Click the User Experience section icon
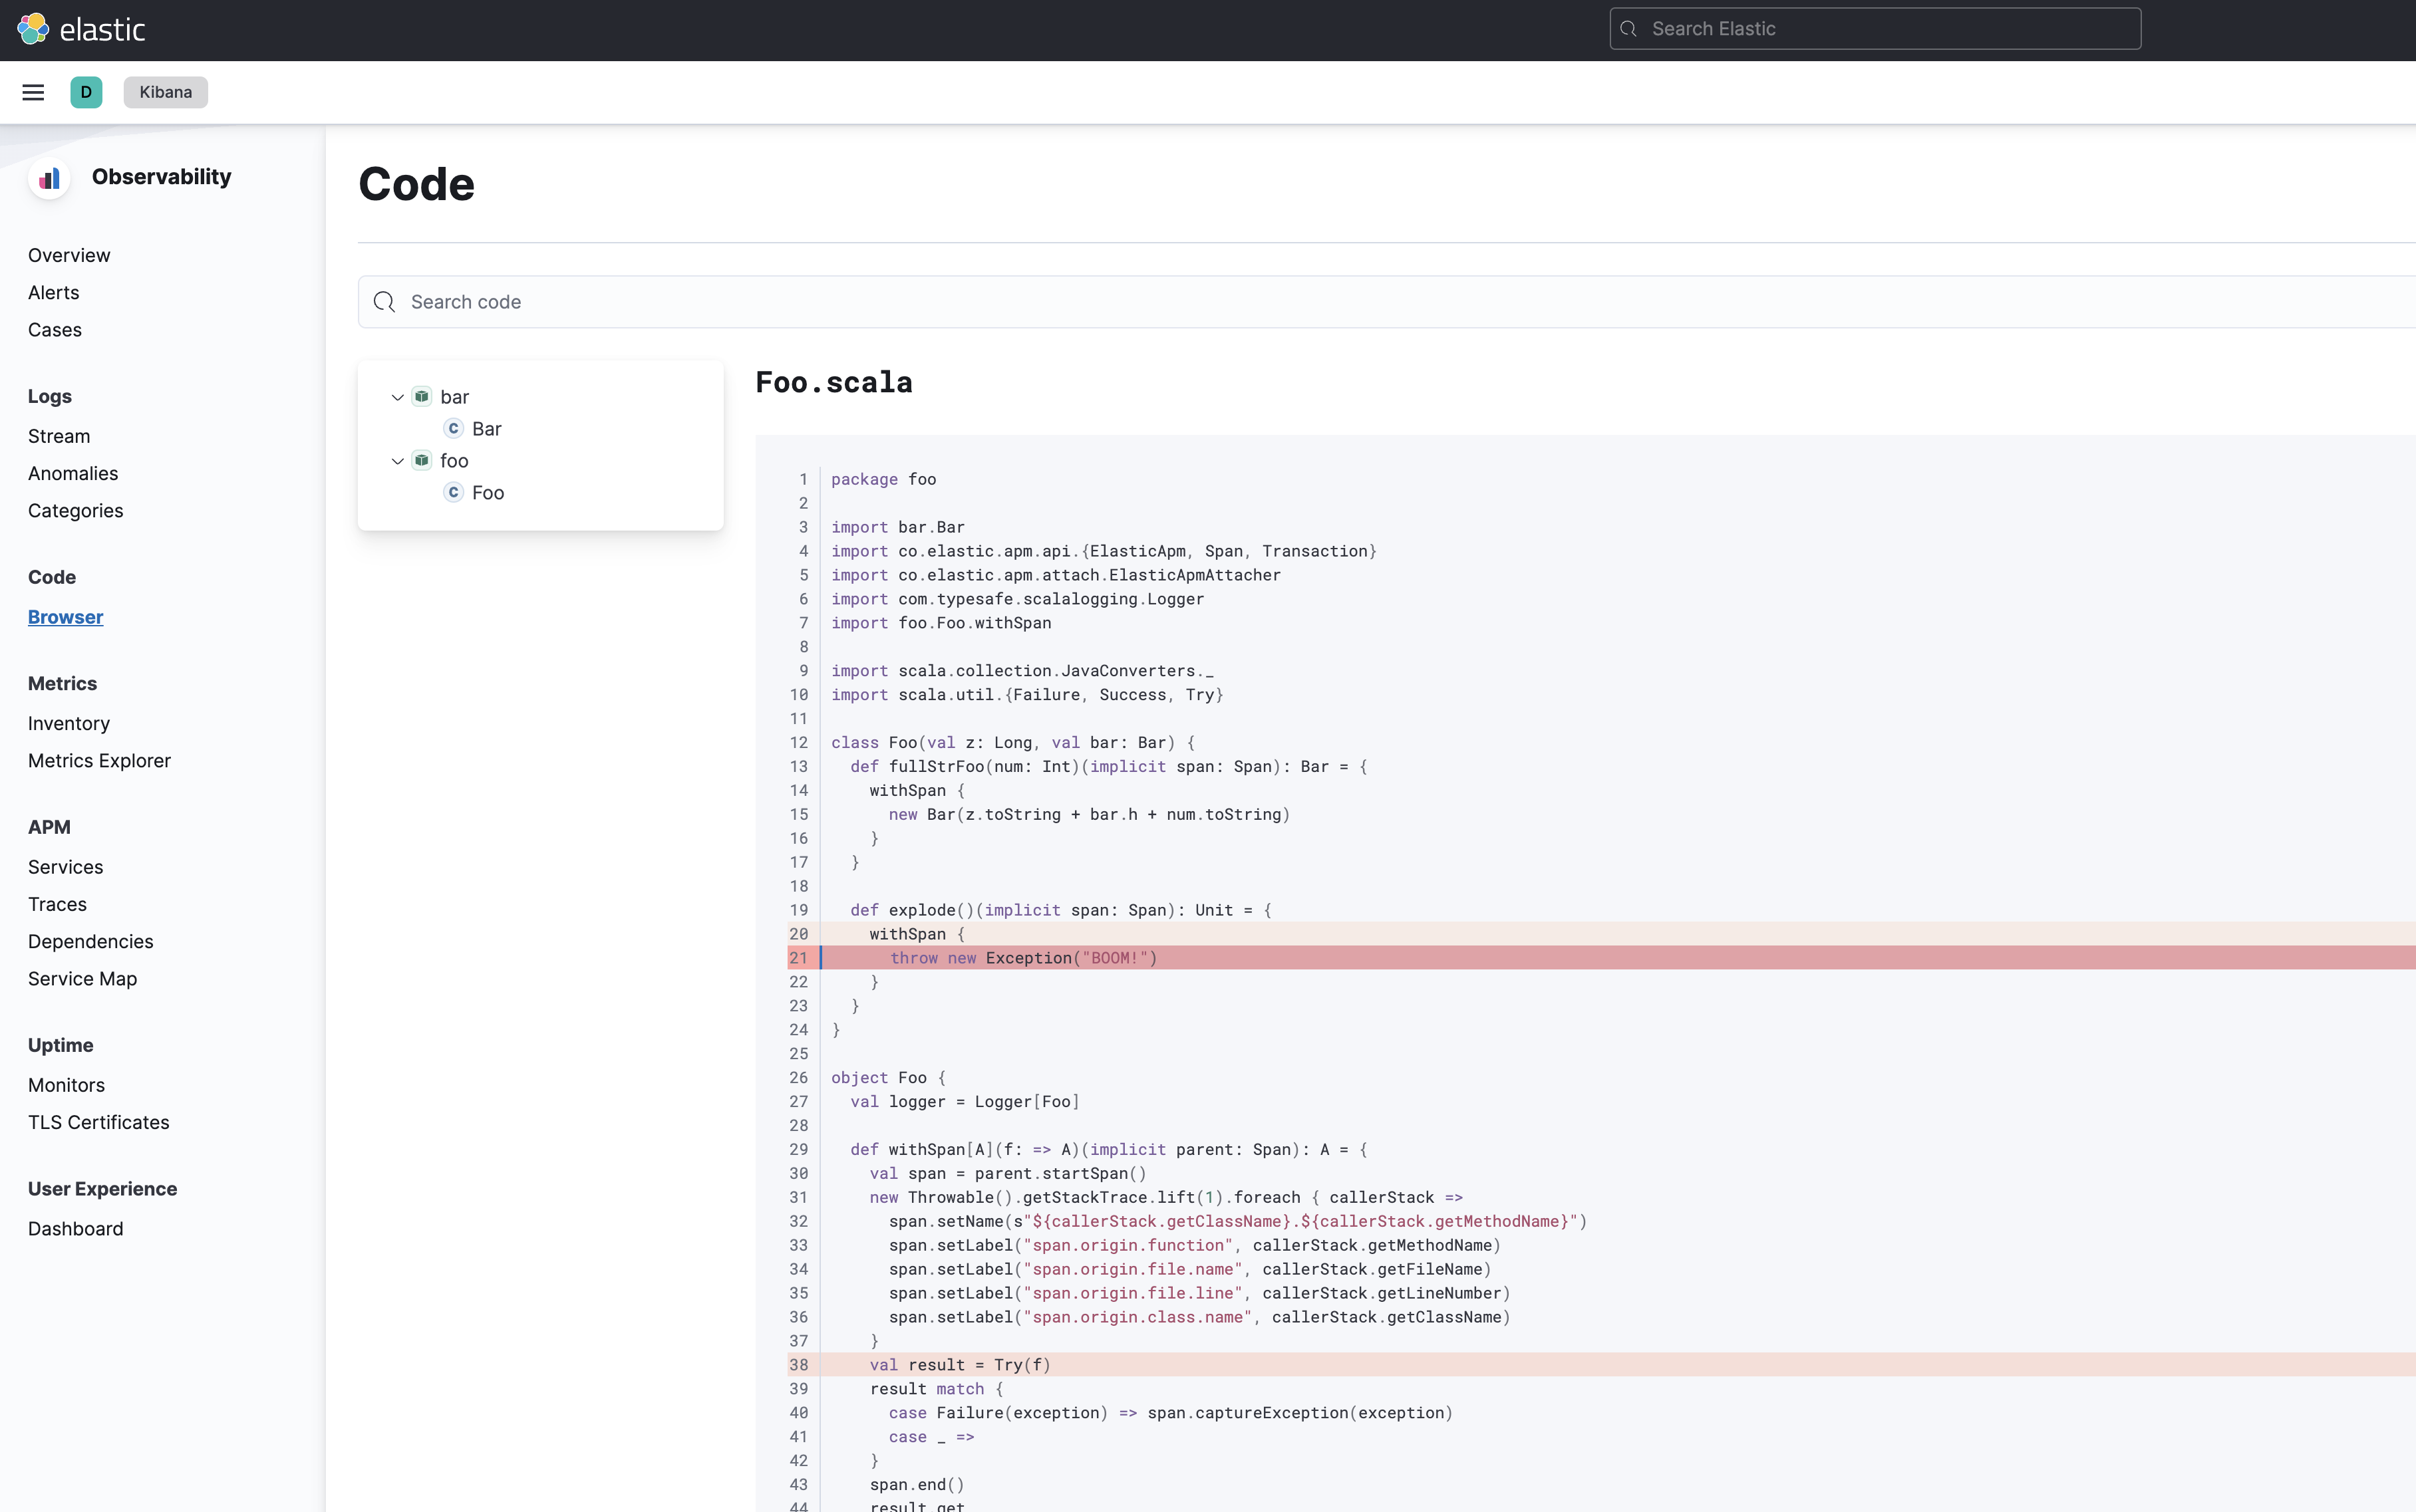2416x1512 pixels. [x=101, y=1188]
